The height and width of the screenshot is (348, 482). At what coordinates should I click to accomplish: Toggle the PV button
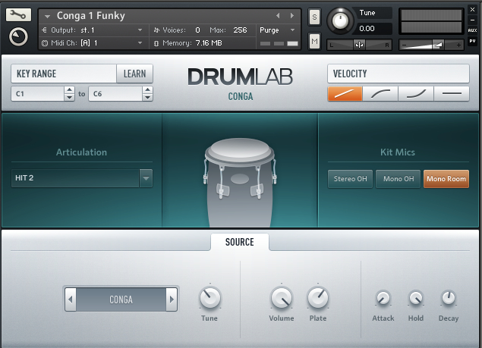[472, 41]
